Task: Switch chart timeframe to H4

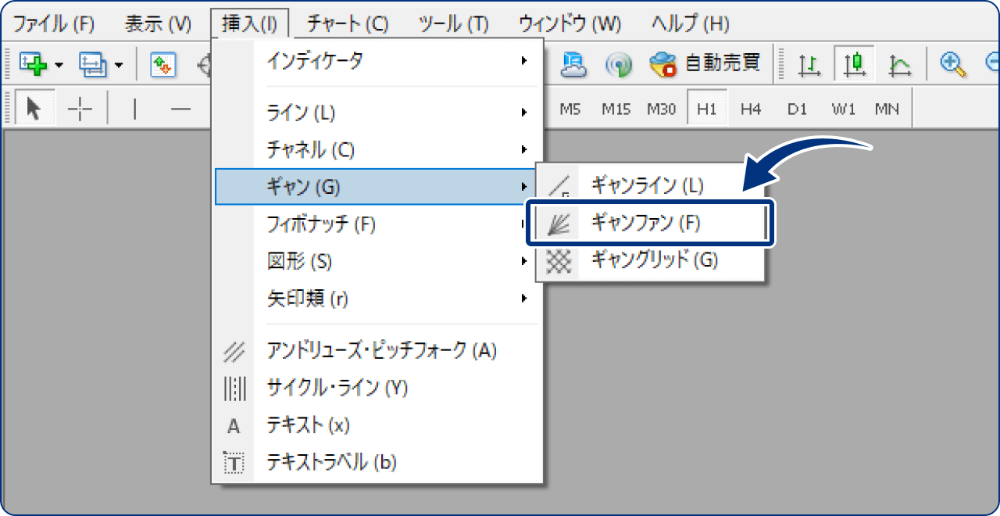Action: 750,108
